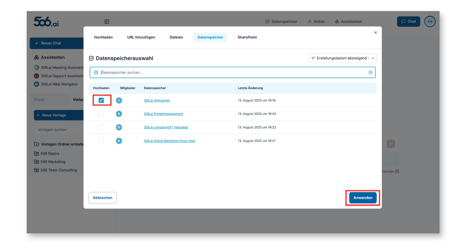Click the Hochladen column header
The width and height of the screenshot is (471, 251).
[x=101, y=88]
